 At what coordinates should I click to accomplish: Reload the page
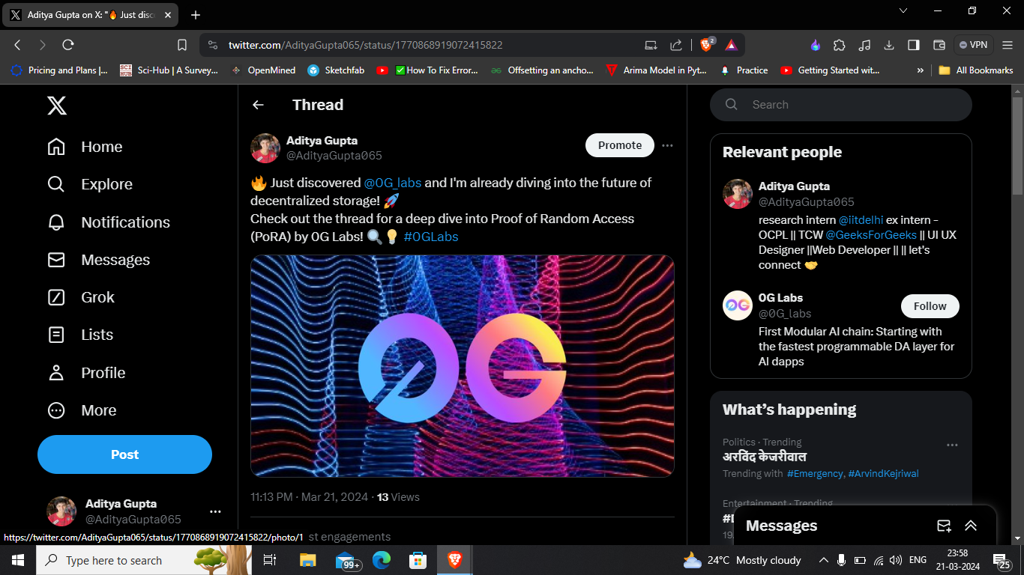68,45
